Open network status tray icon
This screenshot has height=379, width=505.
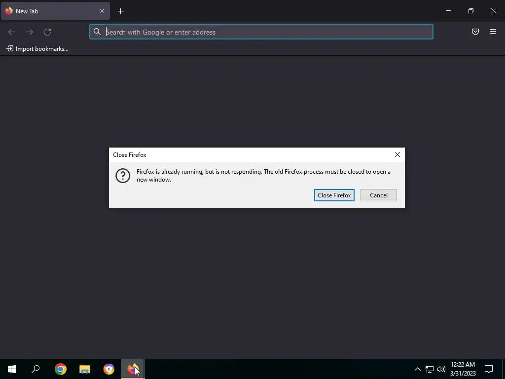[x=430, y=369]
